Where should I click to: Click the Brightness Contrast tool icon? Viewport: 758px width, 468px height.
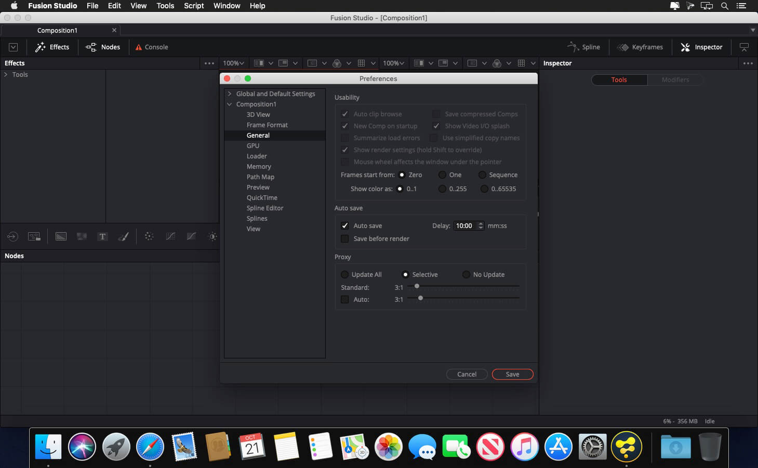tap(212, 237)
